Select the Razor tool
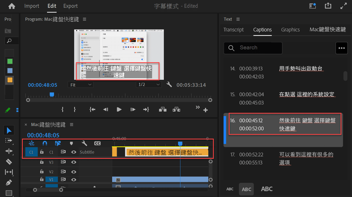The height and width of the screenshot is (197, 352). coord(9,162)
